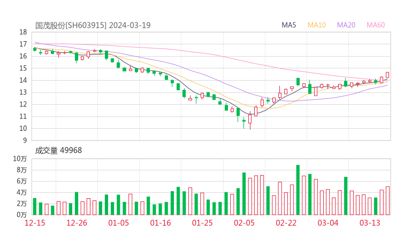This screenshot has height=235, width=396.
Task: Click the 02-05 date axis label
Action: pyautogui.click(x=244, y=223)
